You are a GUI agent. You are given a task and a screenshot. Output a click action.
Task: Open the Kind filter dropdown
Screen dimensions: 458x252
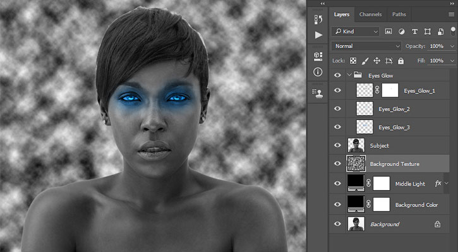pos(355,32)
